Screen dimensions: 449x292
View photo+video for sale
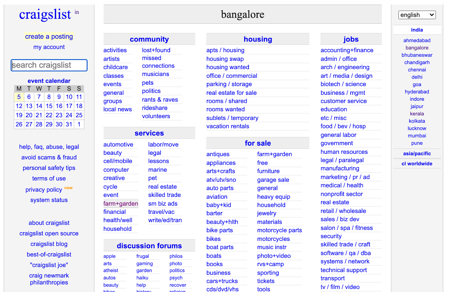tap(274, 256)
